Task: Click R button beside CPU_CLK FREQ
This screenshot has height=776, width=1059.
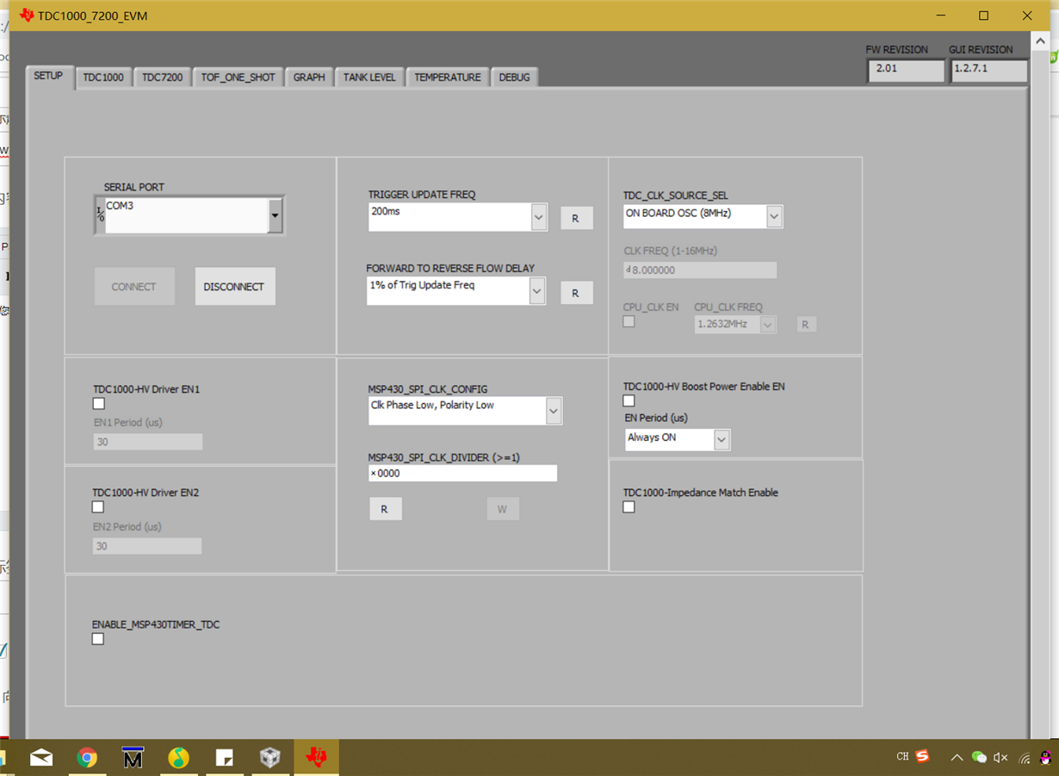Action: [x=806, y=325]
